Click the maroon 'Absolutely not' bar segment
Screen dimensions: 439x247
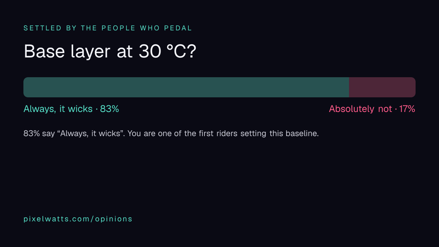(382, 87)
